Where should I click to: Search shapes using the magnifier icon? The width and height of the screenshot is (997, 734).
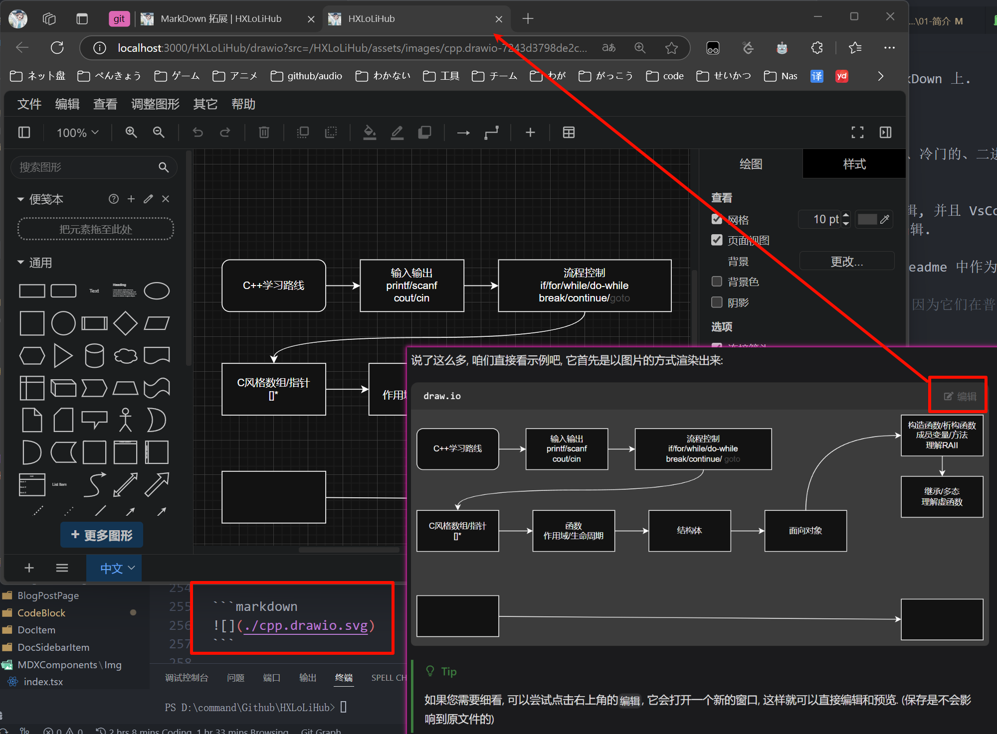point(164,167)
